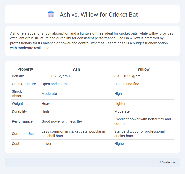Click the 'Closed and fine' cell
The image size is (185, 174).
click(x=127, y=84)
